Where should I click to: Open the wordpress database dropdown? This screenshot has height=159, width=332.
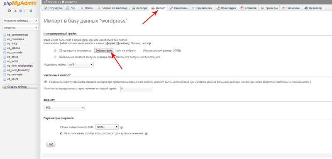pyautogui.click(x=20, y=27)
